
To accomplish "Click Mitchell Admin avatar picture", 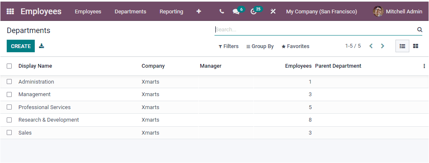I will 378,11.
